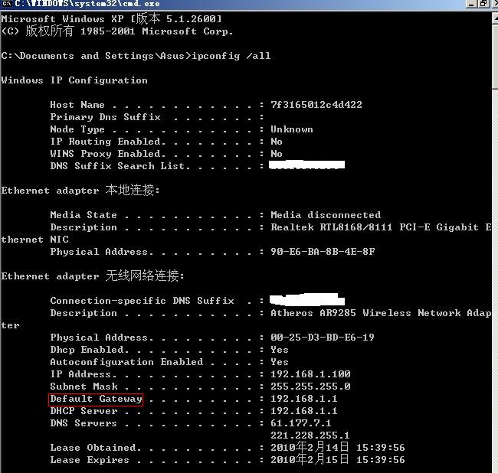
Task: Click the vertical scrollbar up arrow
Action: coord(495,18)
